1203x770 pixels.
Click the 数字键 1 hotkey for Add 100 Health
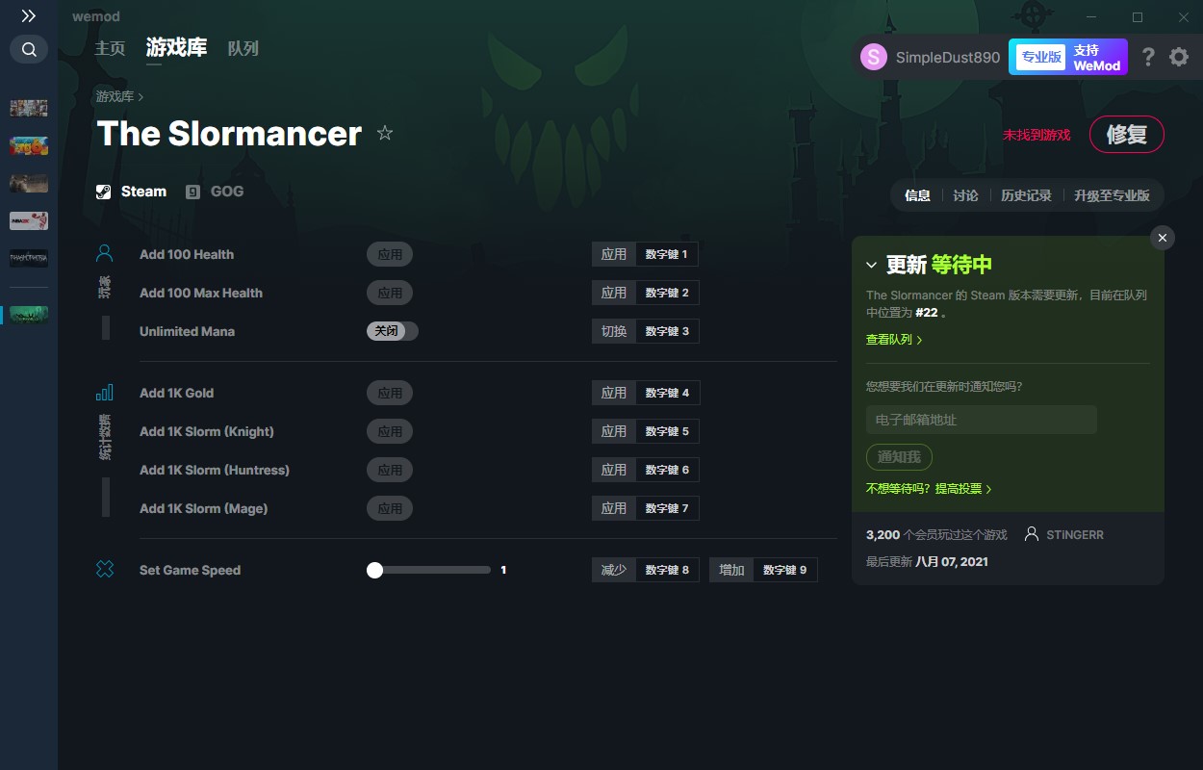667,254
